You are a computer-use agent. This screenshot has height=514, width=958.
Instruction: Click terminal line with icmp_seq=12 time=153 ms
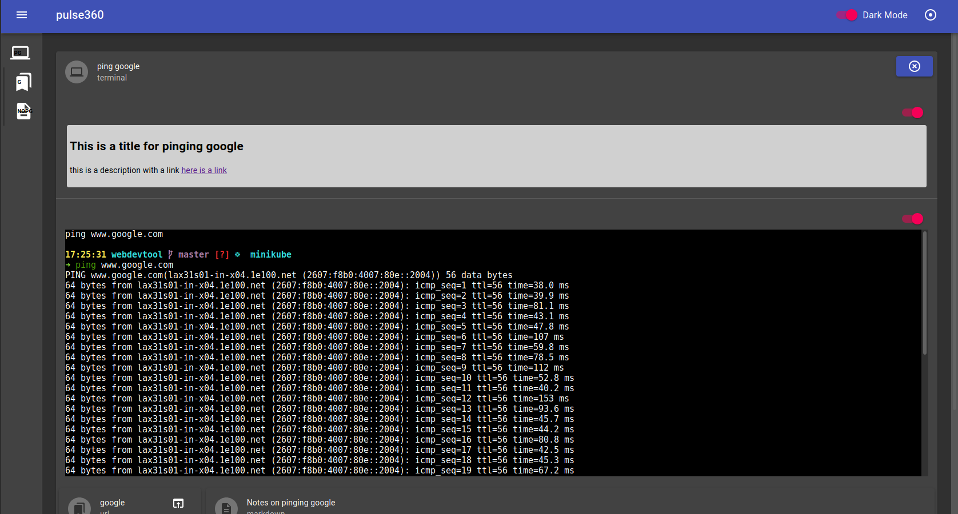tap(317, 399)
